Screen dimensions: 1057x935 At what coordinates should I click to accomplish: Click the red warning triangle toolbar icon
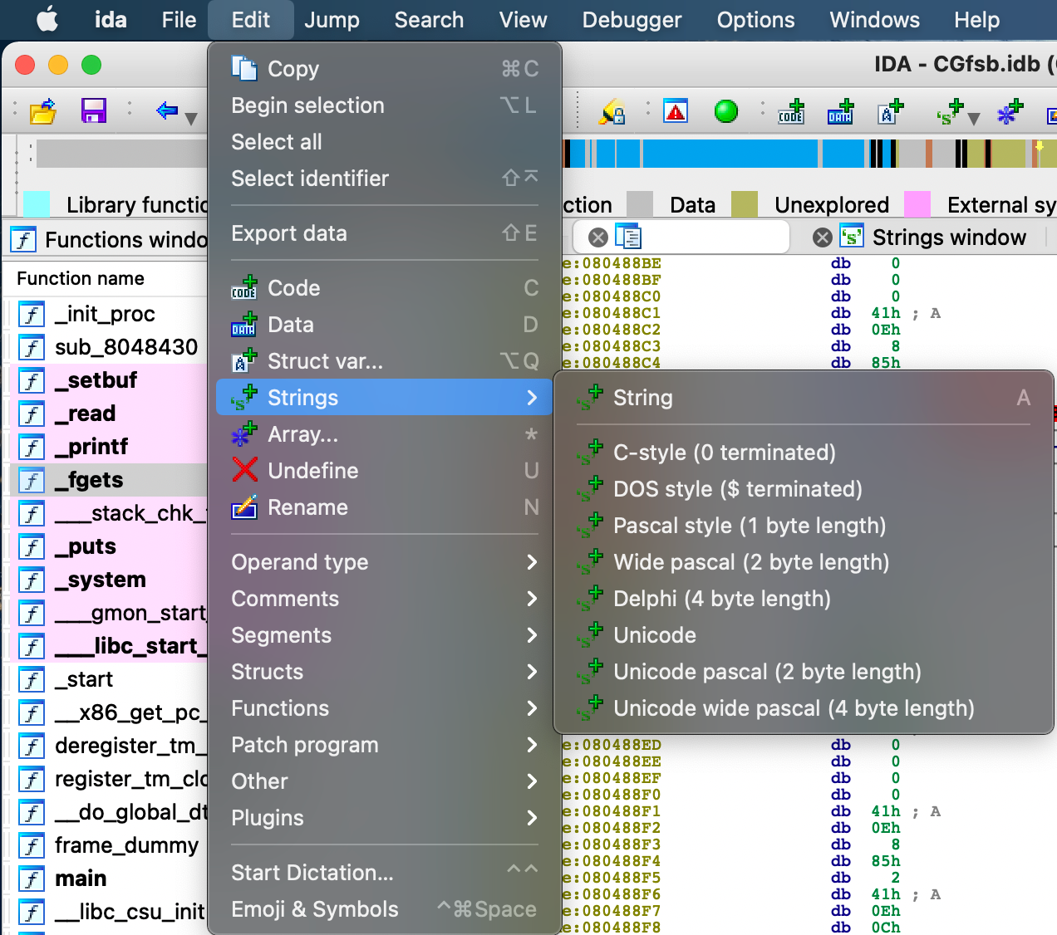click(676, 110)
